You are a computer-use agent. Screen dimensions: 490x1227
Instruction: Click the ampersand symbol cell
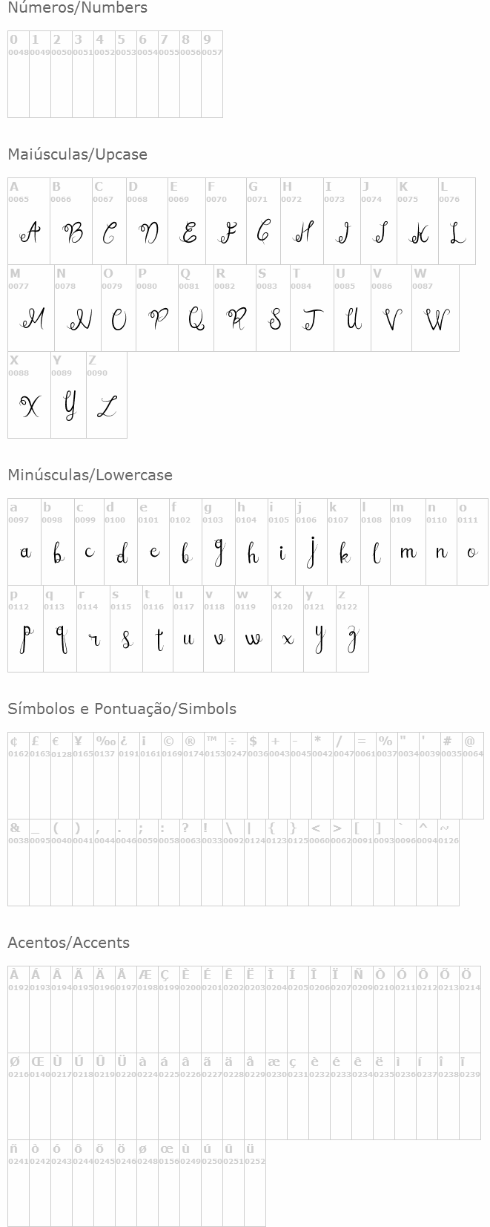coord(19,863)
